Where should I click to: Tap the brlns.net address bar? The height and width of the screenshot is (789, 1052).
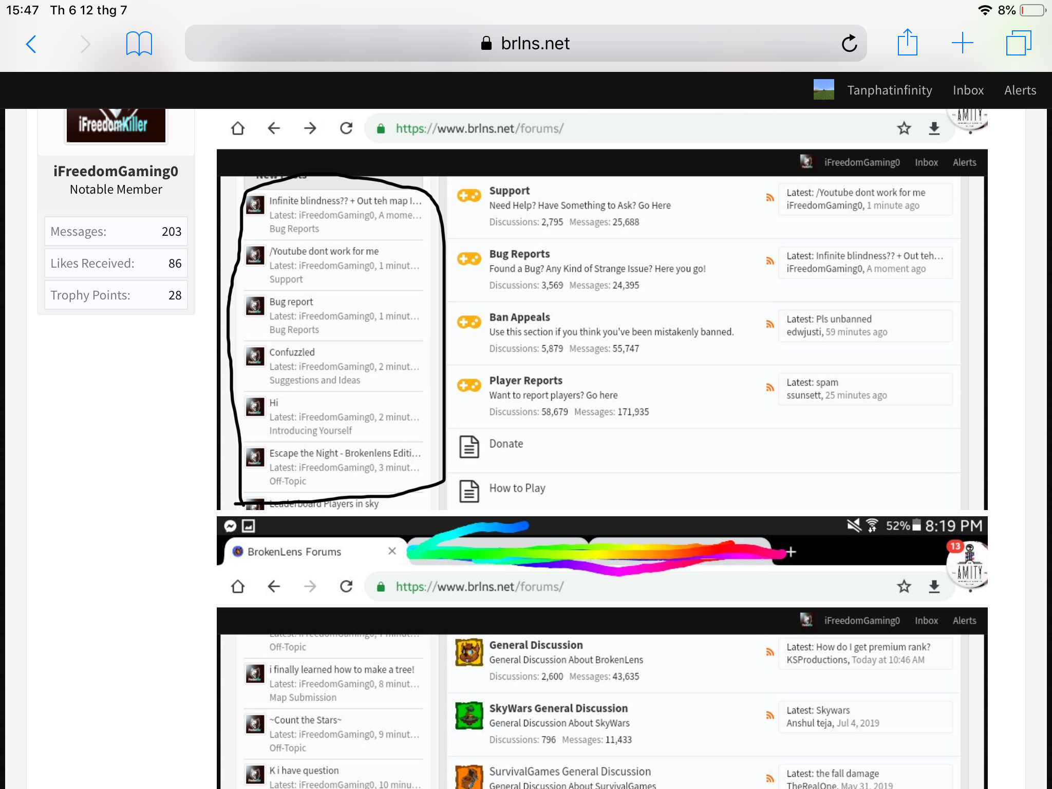coord(525,44)
